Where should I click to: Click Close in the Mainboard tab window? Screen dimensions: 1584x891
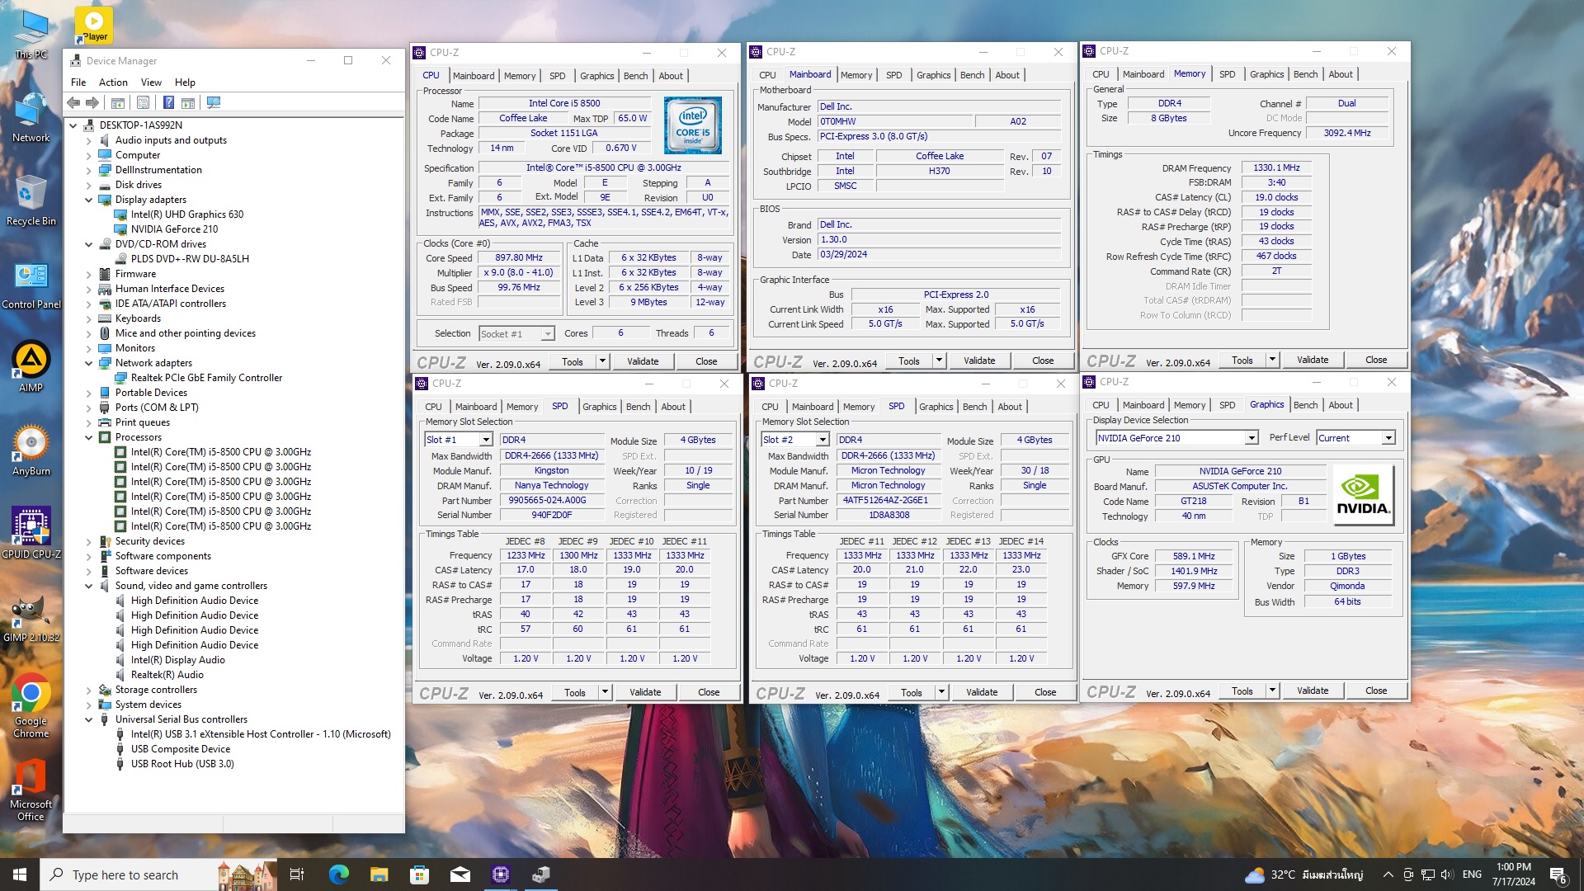(1043, 361)
